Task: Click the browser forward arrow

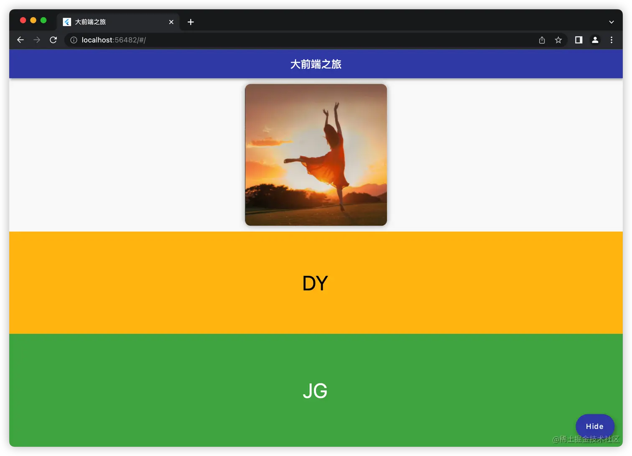Action: 37,40
